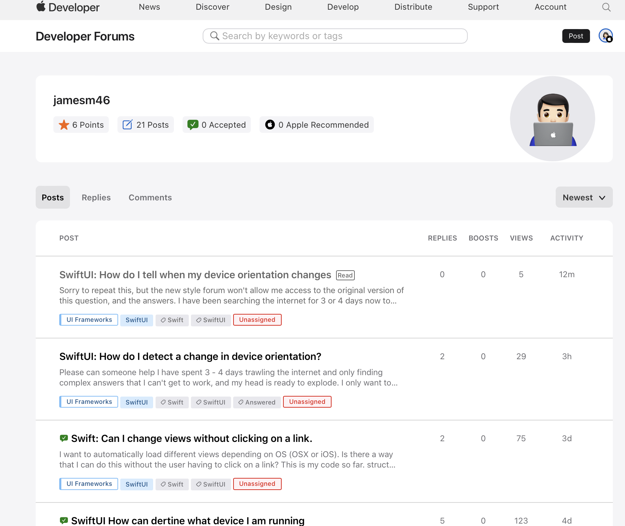Click the Apple Developer logo
The width and height of the screenshot is (625, 526).
[68, 7]
